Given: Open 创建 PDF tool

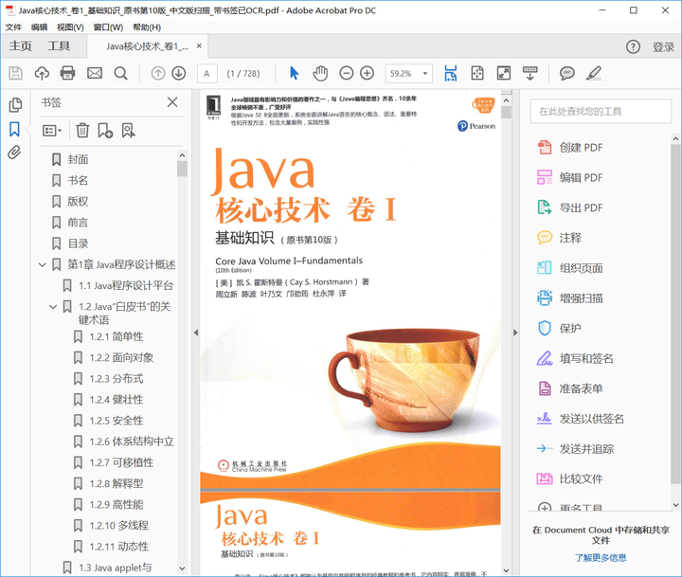Looking at the screenshot, I should pyautogui.click(x=570, y=148).
